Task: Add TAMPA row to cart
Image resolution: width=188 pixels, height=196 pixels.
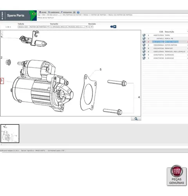Action: coord(144,35)
